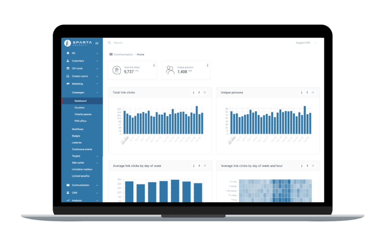Open the Support SPL user dropdown
This screenshot has height=246, width=376.
pyautogui.click(x=306, y=43)
